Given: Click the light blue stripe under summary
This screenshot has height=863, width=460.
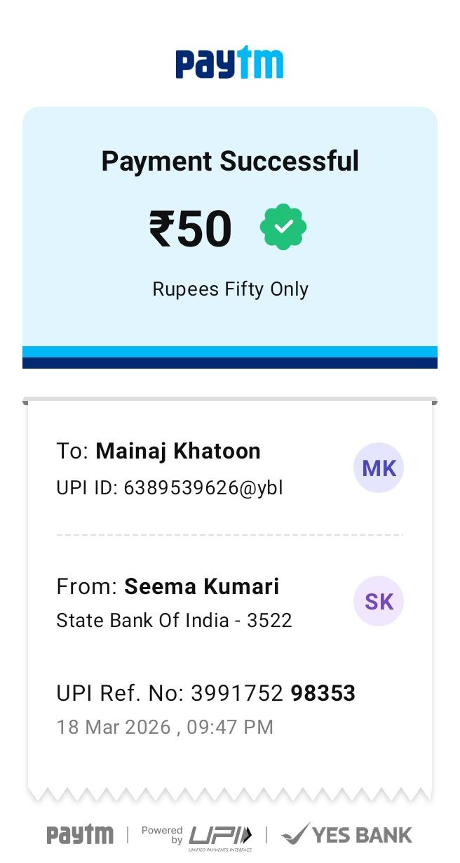Looking at the screenshot, I should 230,352.
